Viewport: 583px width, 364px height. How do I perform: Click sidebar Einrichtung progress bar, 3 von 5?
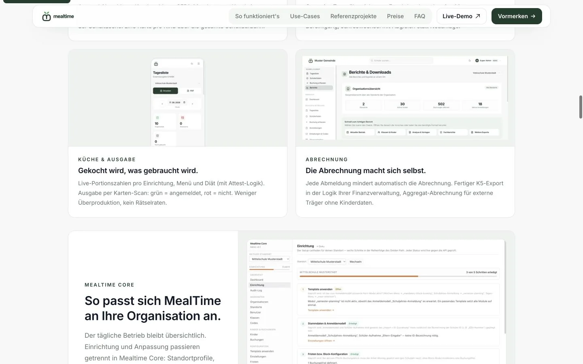(270, 269)
